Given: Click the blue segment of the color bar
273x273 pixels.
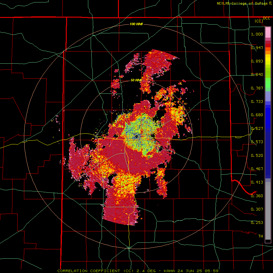Looking at the screenshot, I should (x=268, y=118).
